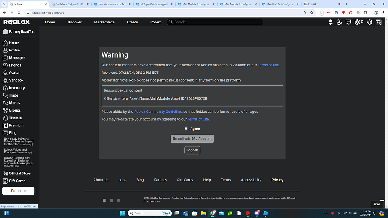Open Inventory from the sidebar
Viewport: 388px width, 218px height.
[x=17, y=87]
